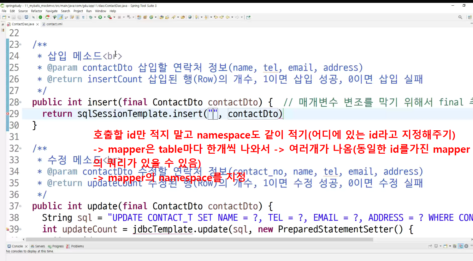The width and height of the screenshot is (473, 261).
Task: Click Next Annotation down arrow icon
Action: click(x=196, y=17)
